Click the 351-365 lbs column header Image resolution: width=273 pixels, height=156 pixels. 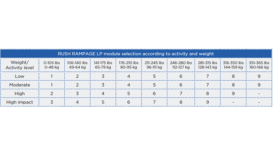259,64
